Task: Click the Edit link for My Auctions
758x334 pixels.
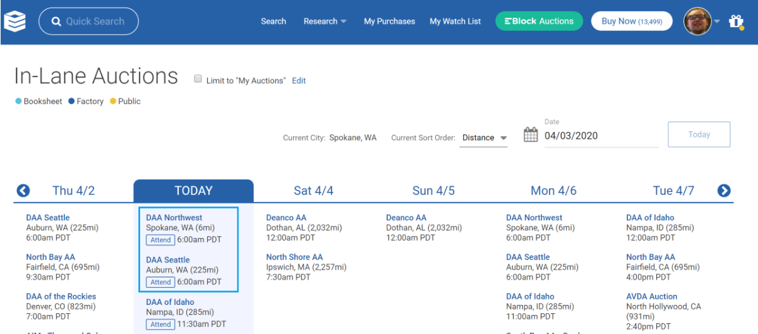Action: 299,81
